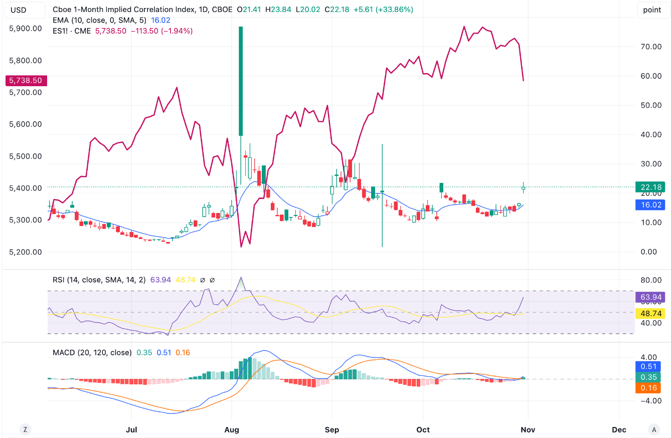Click the Jul label on time axis
The height and width of the screenshot is (438, 671).
[131, 429]
